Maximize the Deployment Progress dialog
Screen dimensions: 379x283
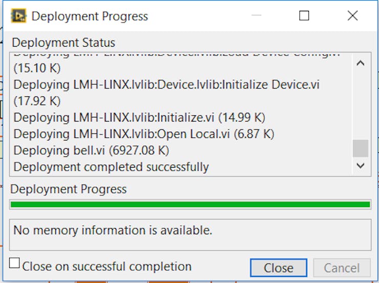[304, 16]
